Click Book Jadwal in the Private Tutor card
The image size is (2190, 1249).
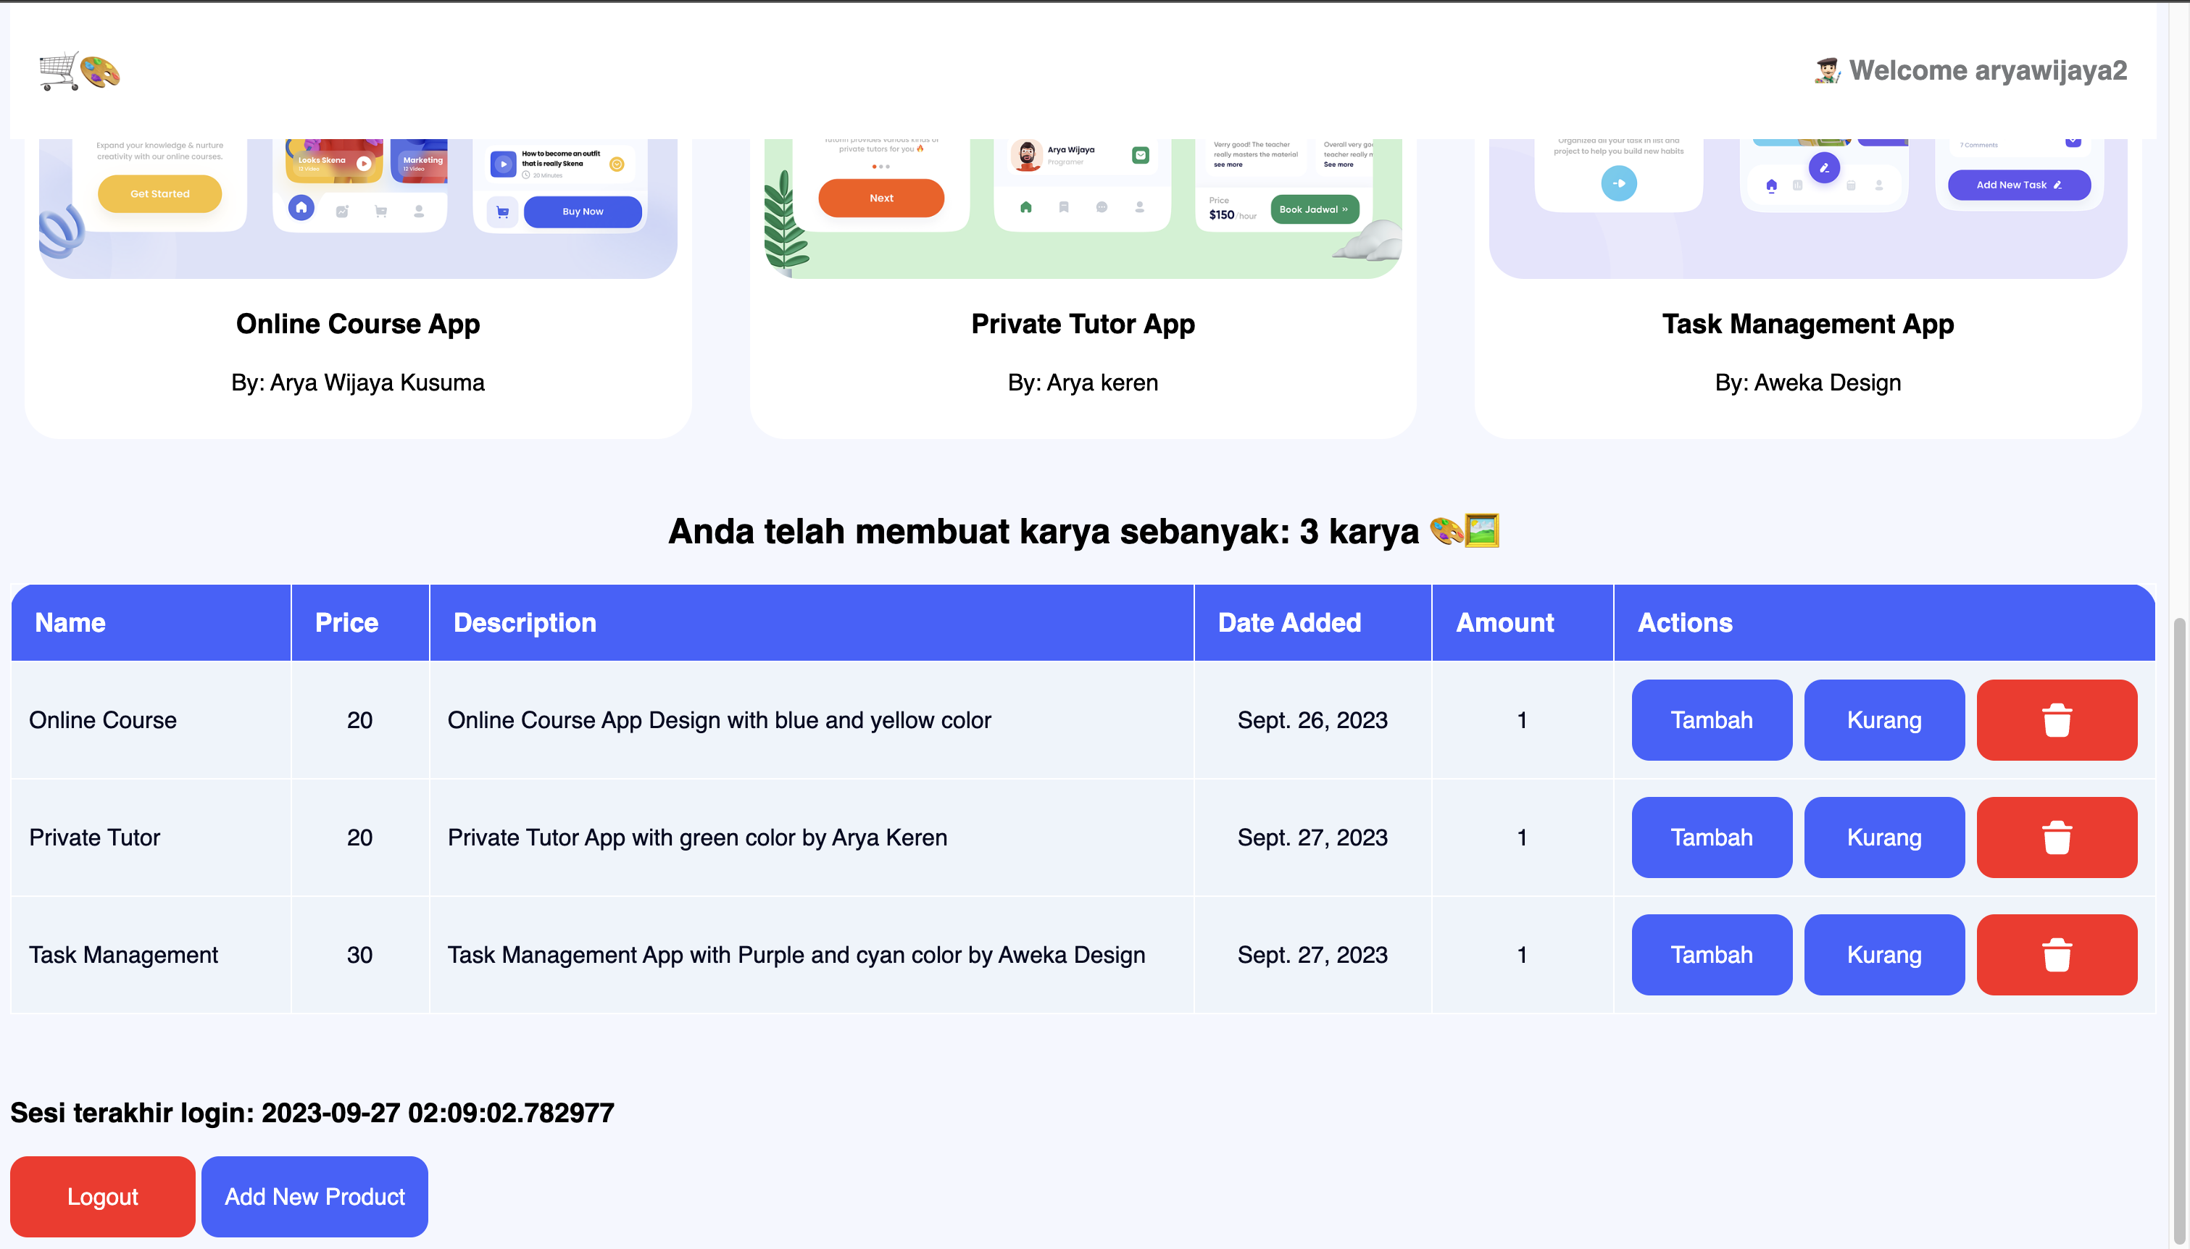click(x=1314, y=209)
